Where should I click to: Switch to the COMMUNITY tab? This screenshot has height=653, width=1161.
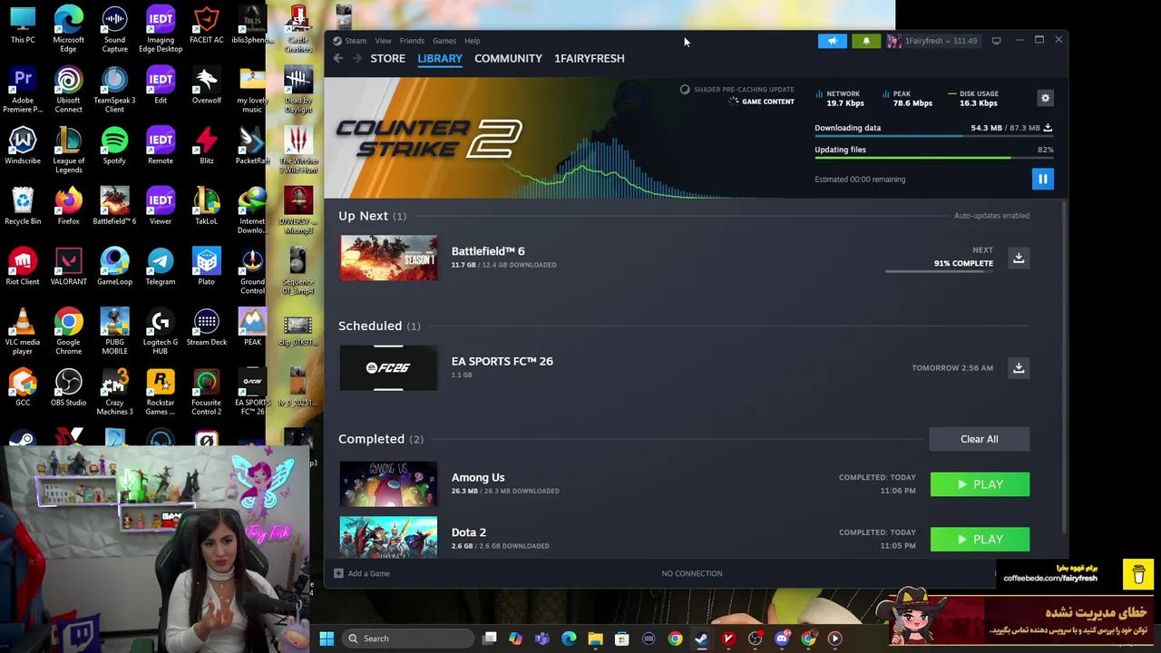tap(508, 58)
